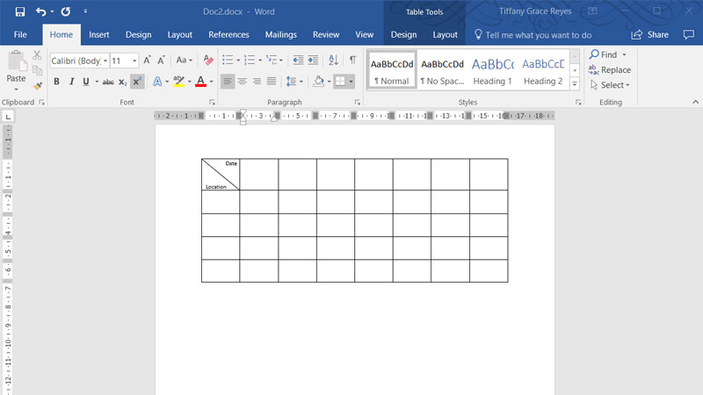
Task: Click the Format Painter icon
Action: pyautogui.click(x=37, y=86)
